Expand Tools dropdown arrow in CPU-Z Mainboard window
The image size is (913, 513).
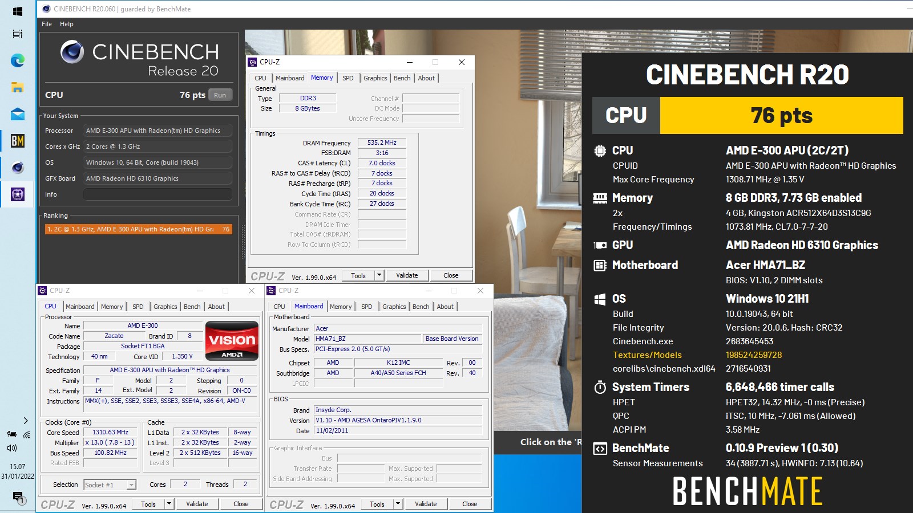pyautogui.click(x=398, y=504)
